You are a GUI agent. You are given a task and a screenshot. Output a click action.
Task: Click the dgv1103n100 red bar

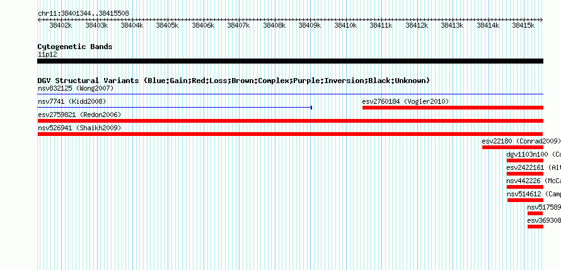coord(525,160)
